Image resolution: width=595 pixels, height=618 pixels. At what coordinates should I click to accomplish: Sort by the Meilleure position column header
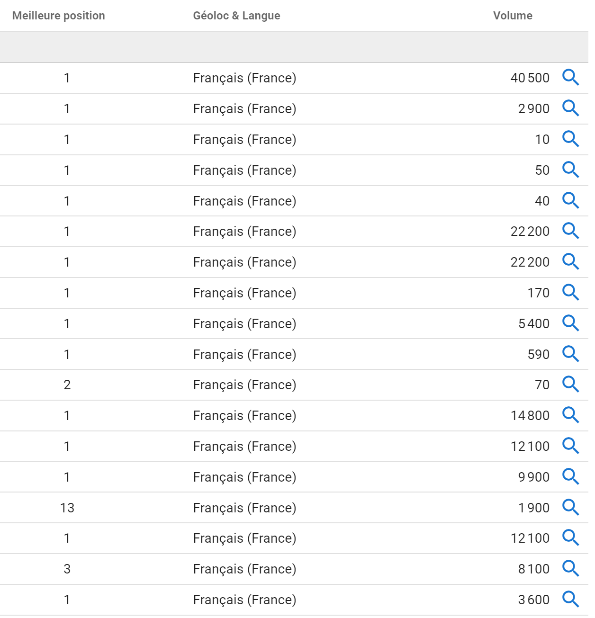pyautogui.click(x=59, y=16)
